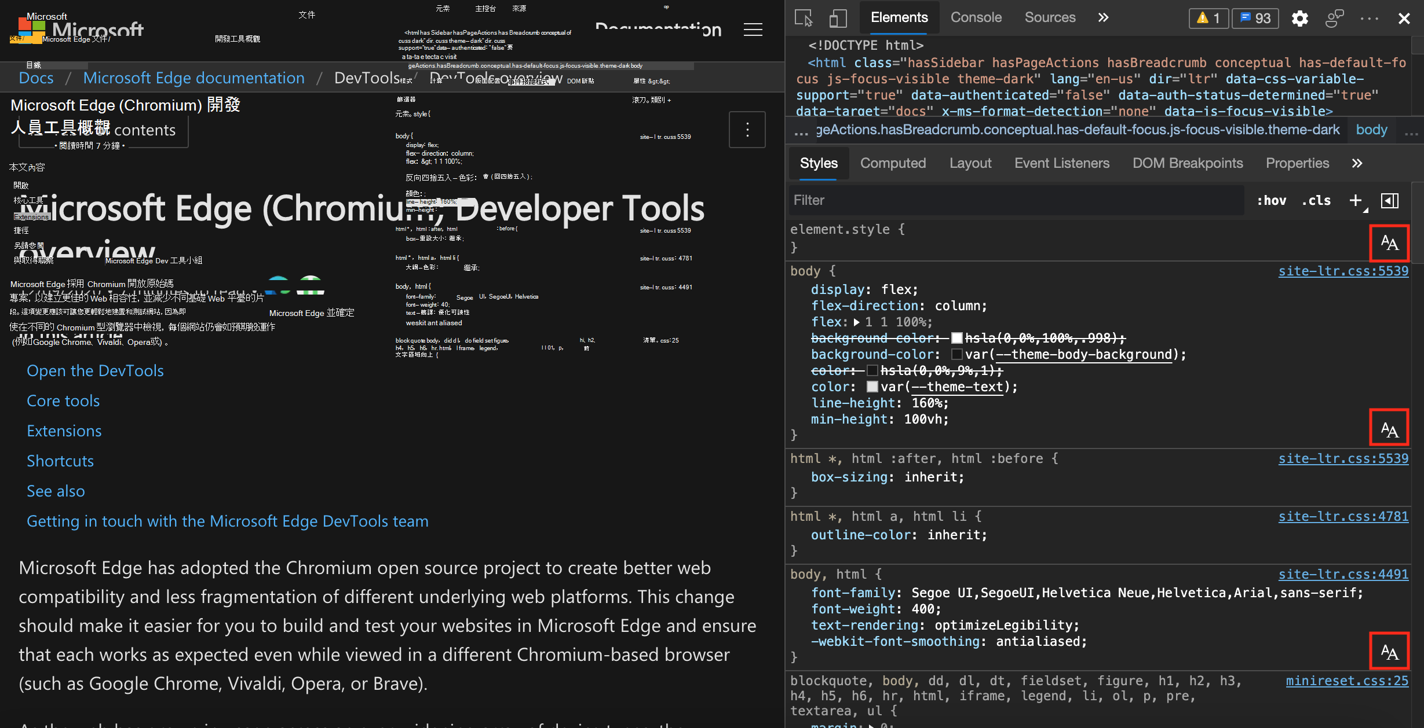Open swatch for struck color hsla(0,0%,9%,1)
The image size is (1424, 728).
click(x=872, y=370)
